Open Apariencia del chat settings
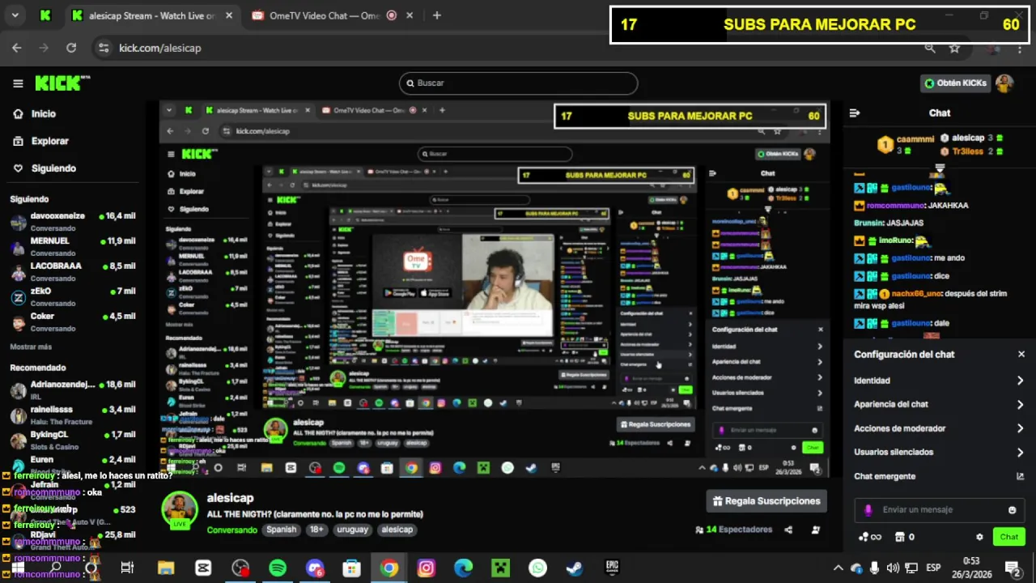This screenshot has height=583, width=1036. point(939,404)
